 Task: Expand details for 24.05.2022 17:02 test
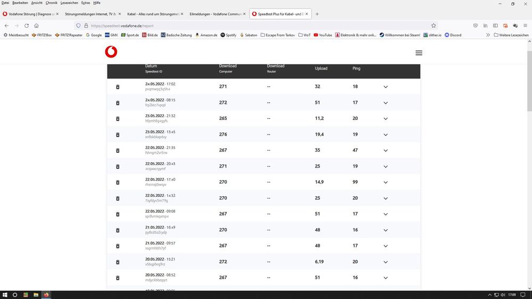(x=386, y=87)
